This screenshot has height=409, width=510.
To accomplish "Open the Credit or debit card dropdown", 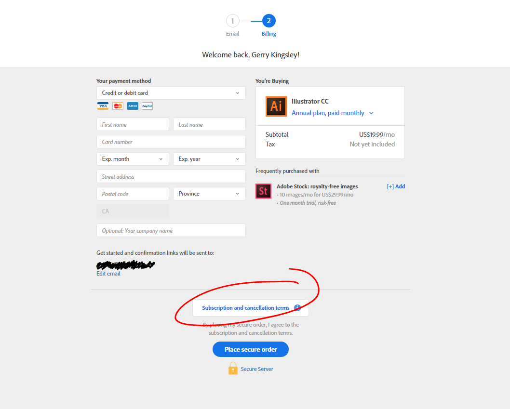I will click(x=171, y=92).
